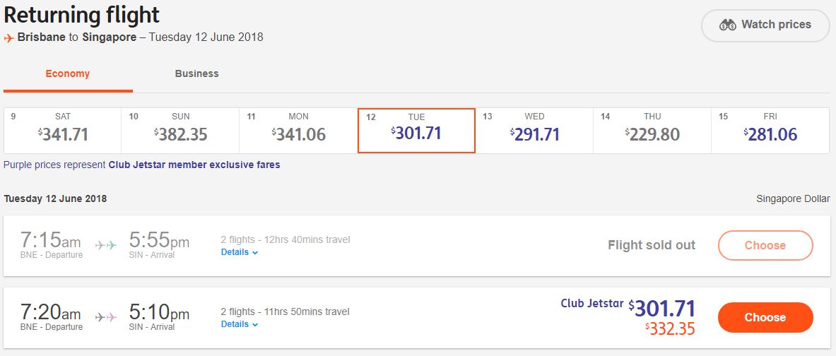The width and height of the screenshot is (836, 356).
Task: Select Tuesday 12 fare at $301.71
Action: 416,131
